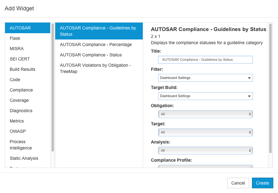The height and width of the screenshot is (193, 278).
Task: Open the Static Analysis category
Action: point(28,158)
